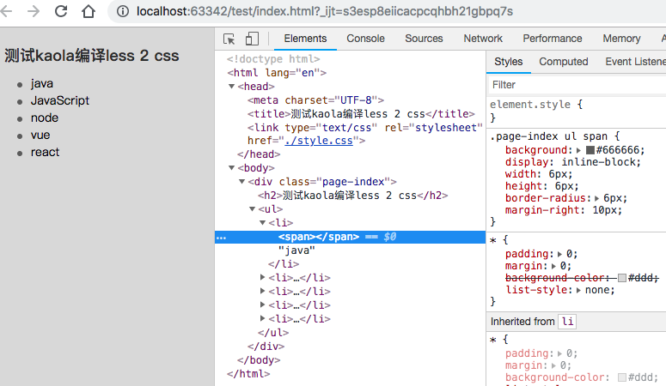Expand the last li node
The height and width of the screenshot is (386, 666).
click(262, 318)
